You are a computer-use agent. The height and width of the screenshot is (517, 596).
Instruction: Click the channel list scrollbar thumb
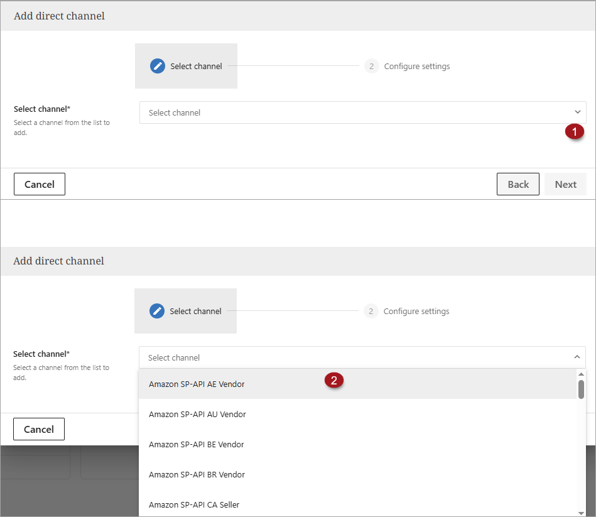[581, 389]
